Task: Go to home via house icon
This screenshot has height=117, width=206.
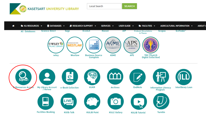Action: pyautogui.click(x=13, y=26)
